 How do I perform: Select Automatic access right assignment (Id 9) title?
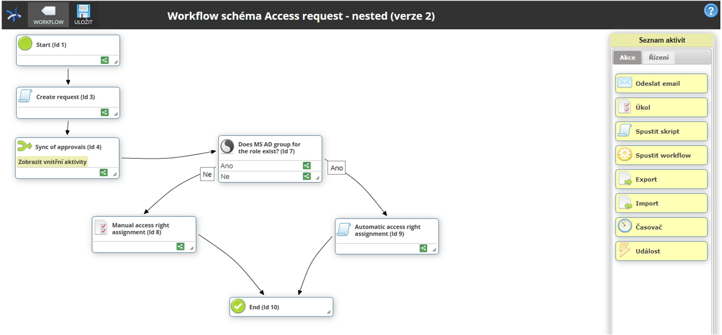(387, 230)
